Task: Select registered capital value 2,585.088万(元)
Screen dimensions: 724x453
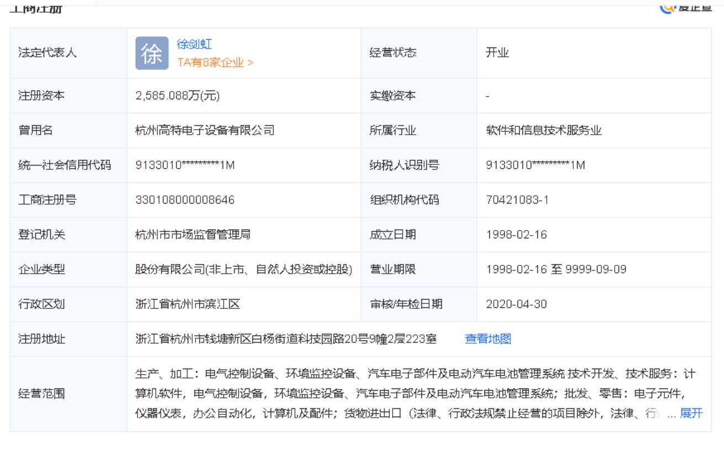Action: (x=177, y=95)
